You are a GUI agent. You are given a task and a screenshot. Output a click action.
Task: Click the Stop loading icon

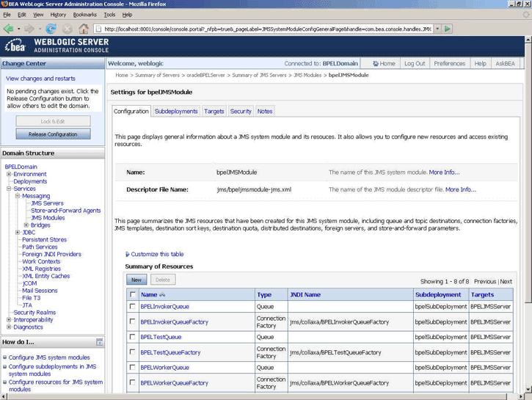point(68,29)
